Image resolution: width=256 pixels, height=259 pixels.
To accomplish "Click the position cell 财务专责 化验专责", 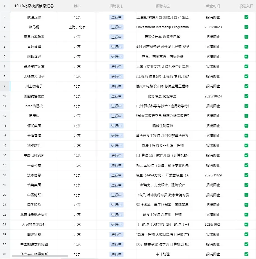I will click(162, 96).
